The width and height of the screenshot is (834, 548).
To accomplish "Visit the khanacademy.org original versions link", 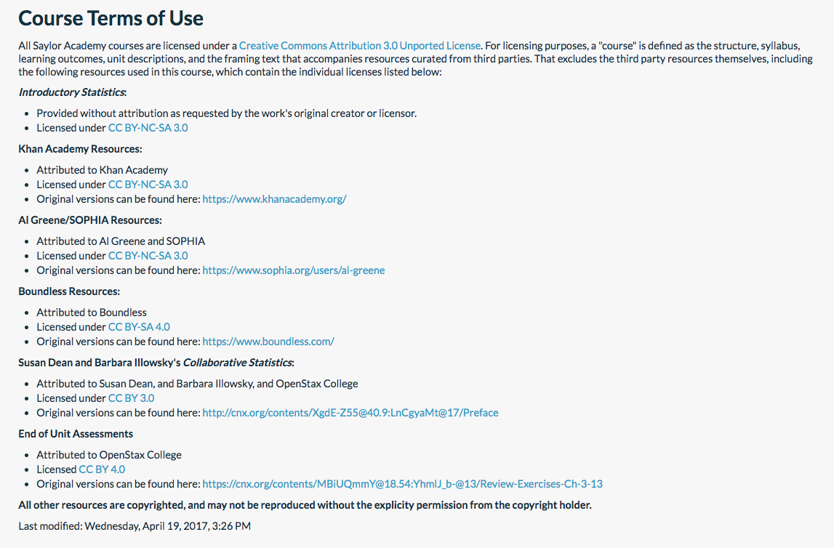I will (274, 199).
